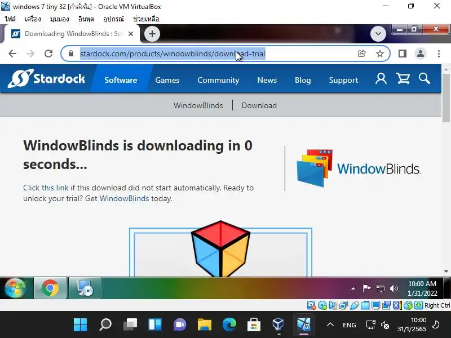
Task: Click the Stardock address bar URL
Action: click(173, 54)
